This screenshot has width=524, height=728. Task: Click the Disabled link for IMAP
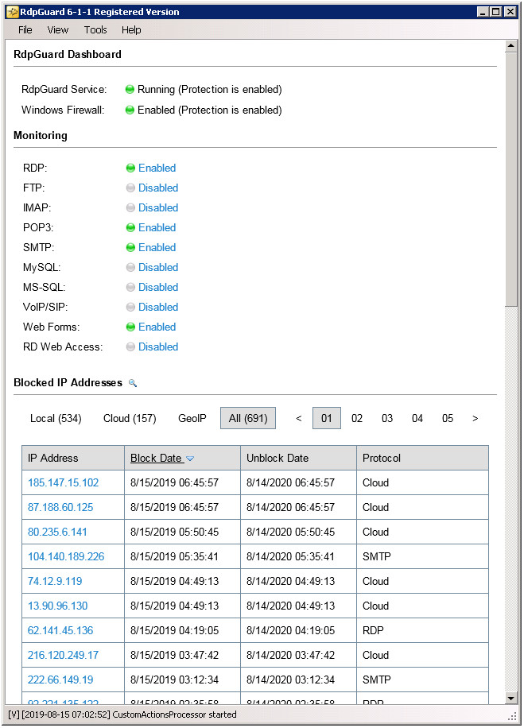(158, 208)
